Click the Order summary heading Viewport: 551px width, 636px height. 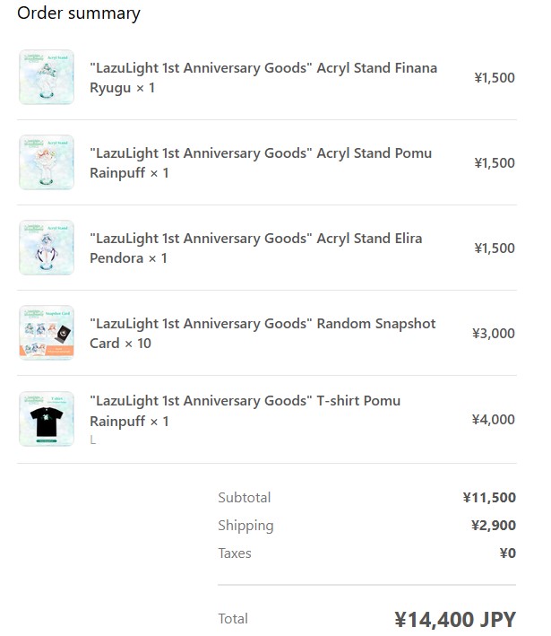point(79,13)
